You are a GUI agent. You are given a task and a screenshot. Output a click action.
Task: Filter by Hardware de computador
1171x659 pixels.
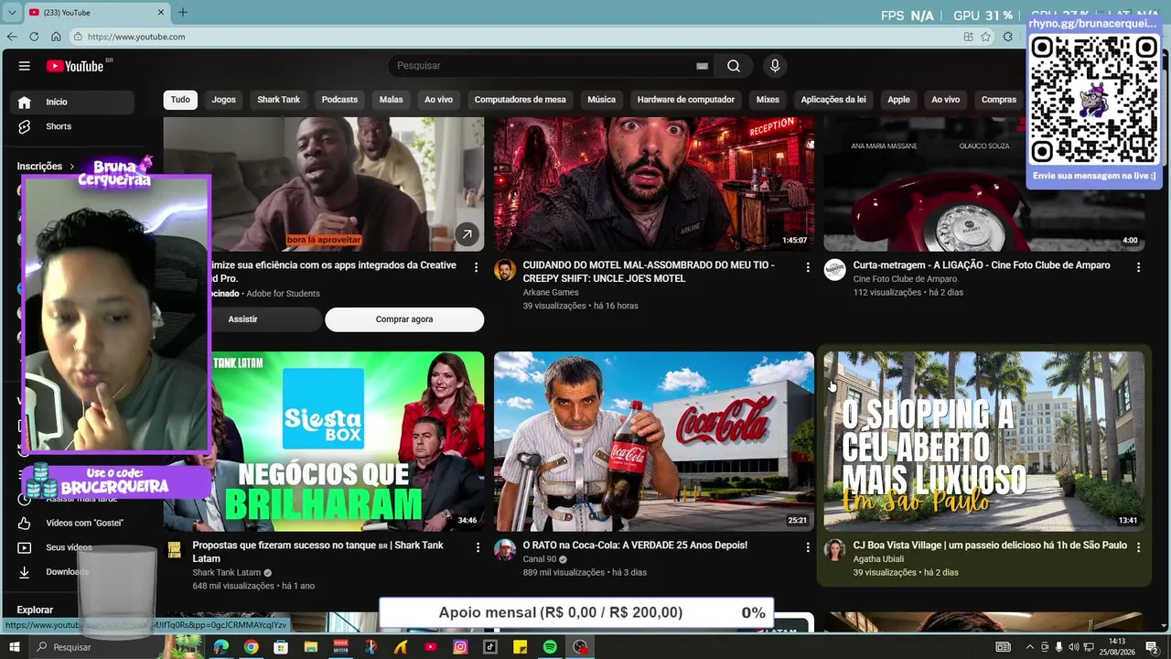coord(686,100)
